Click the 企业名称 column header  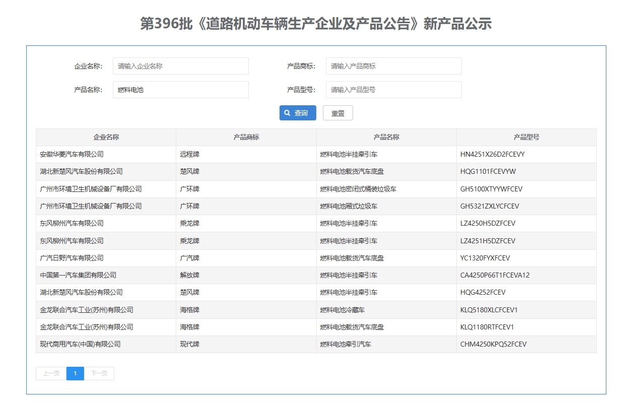pyautogui.click(x=105, y=137)
